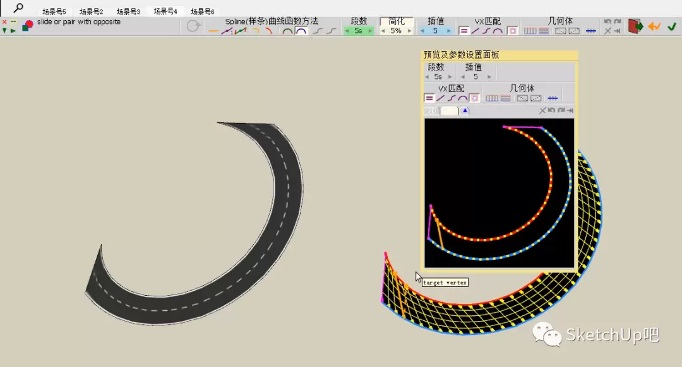Click blue triangle button in preview panel
This screenshot has width=682, height=367.
pos(465,111)
